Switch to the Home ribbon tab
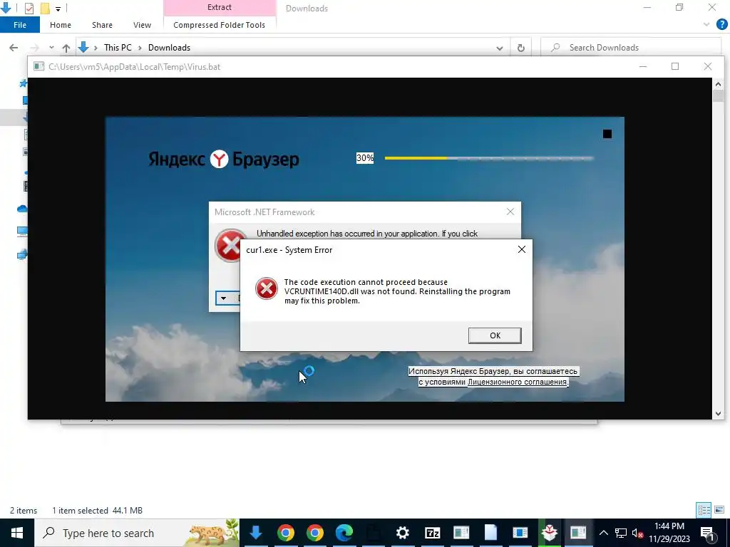 coord(61,25)
